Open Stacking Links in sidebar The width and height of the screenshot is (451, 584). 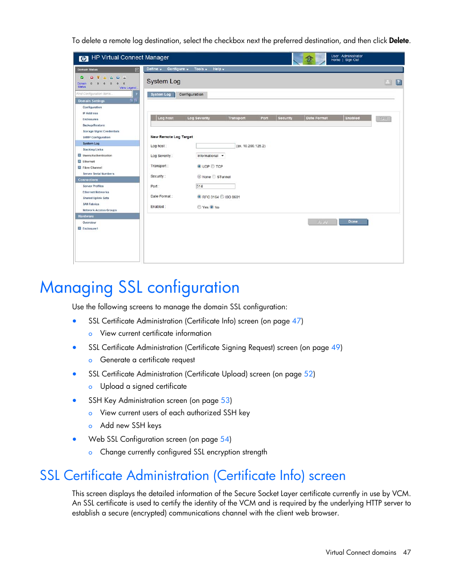pyautogui.click(x=93, y=149)
